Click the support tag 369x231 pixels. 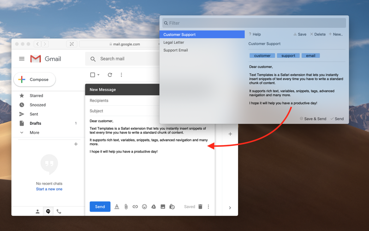coord(288,55)
